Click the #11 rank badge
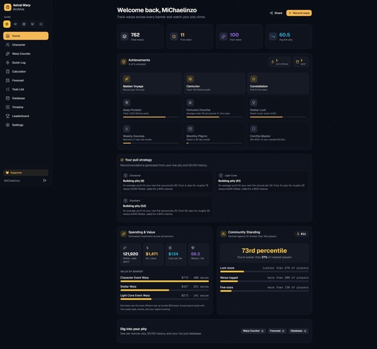Image resolution: width=377 pixels, height=349 pixels. (301, 234)
